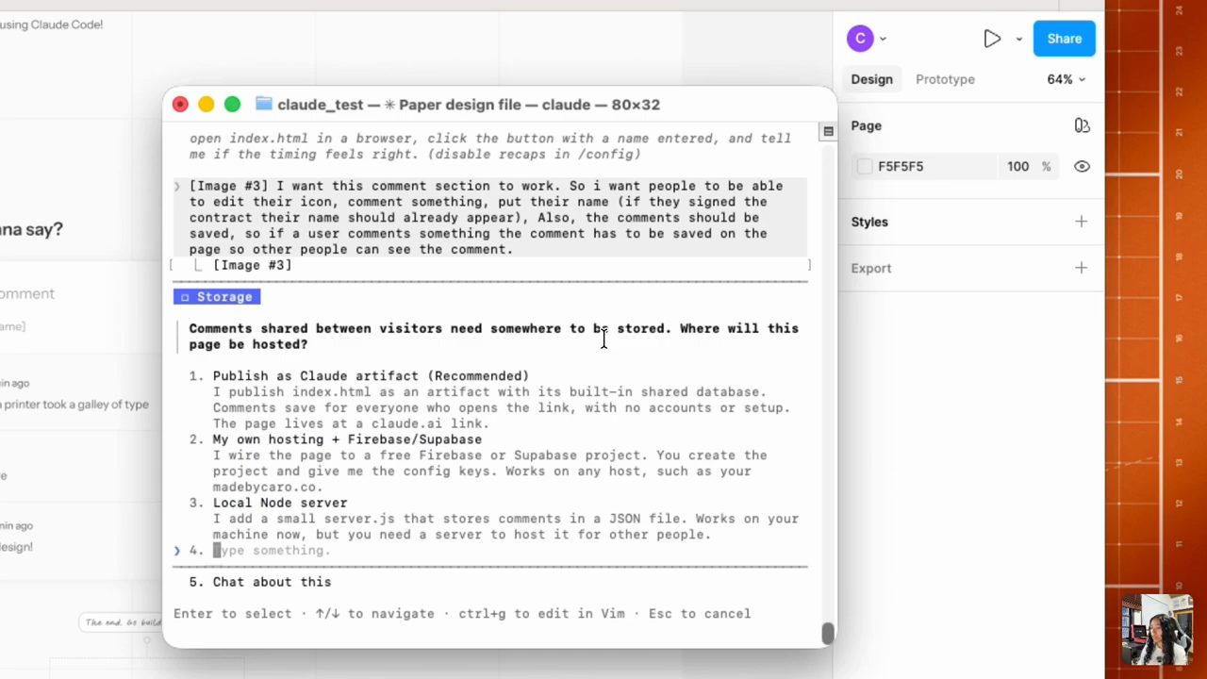
Task: Open the 64% zoom dropdown
Action: click(1066, 79)
